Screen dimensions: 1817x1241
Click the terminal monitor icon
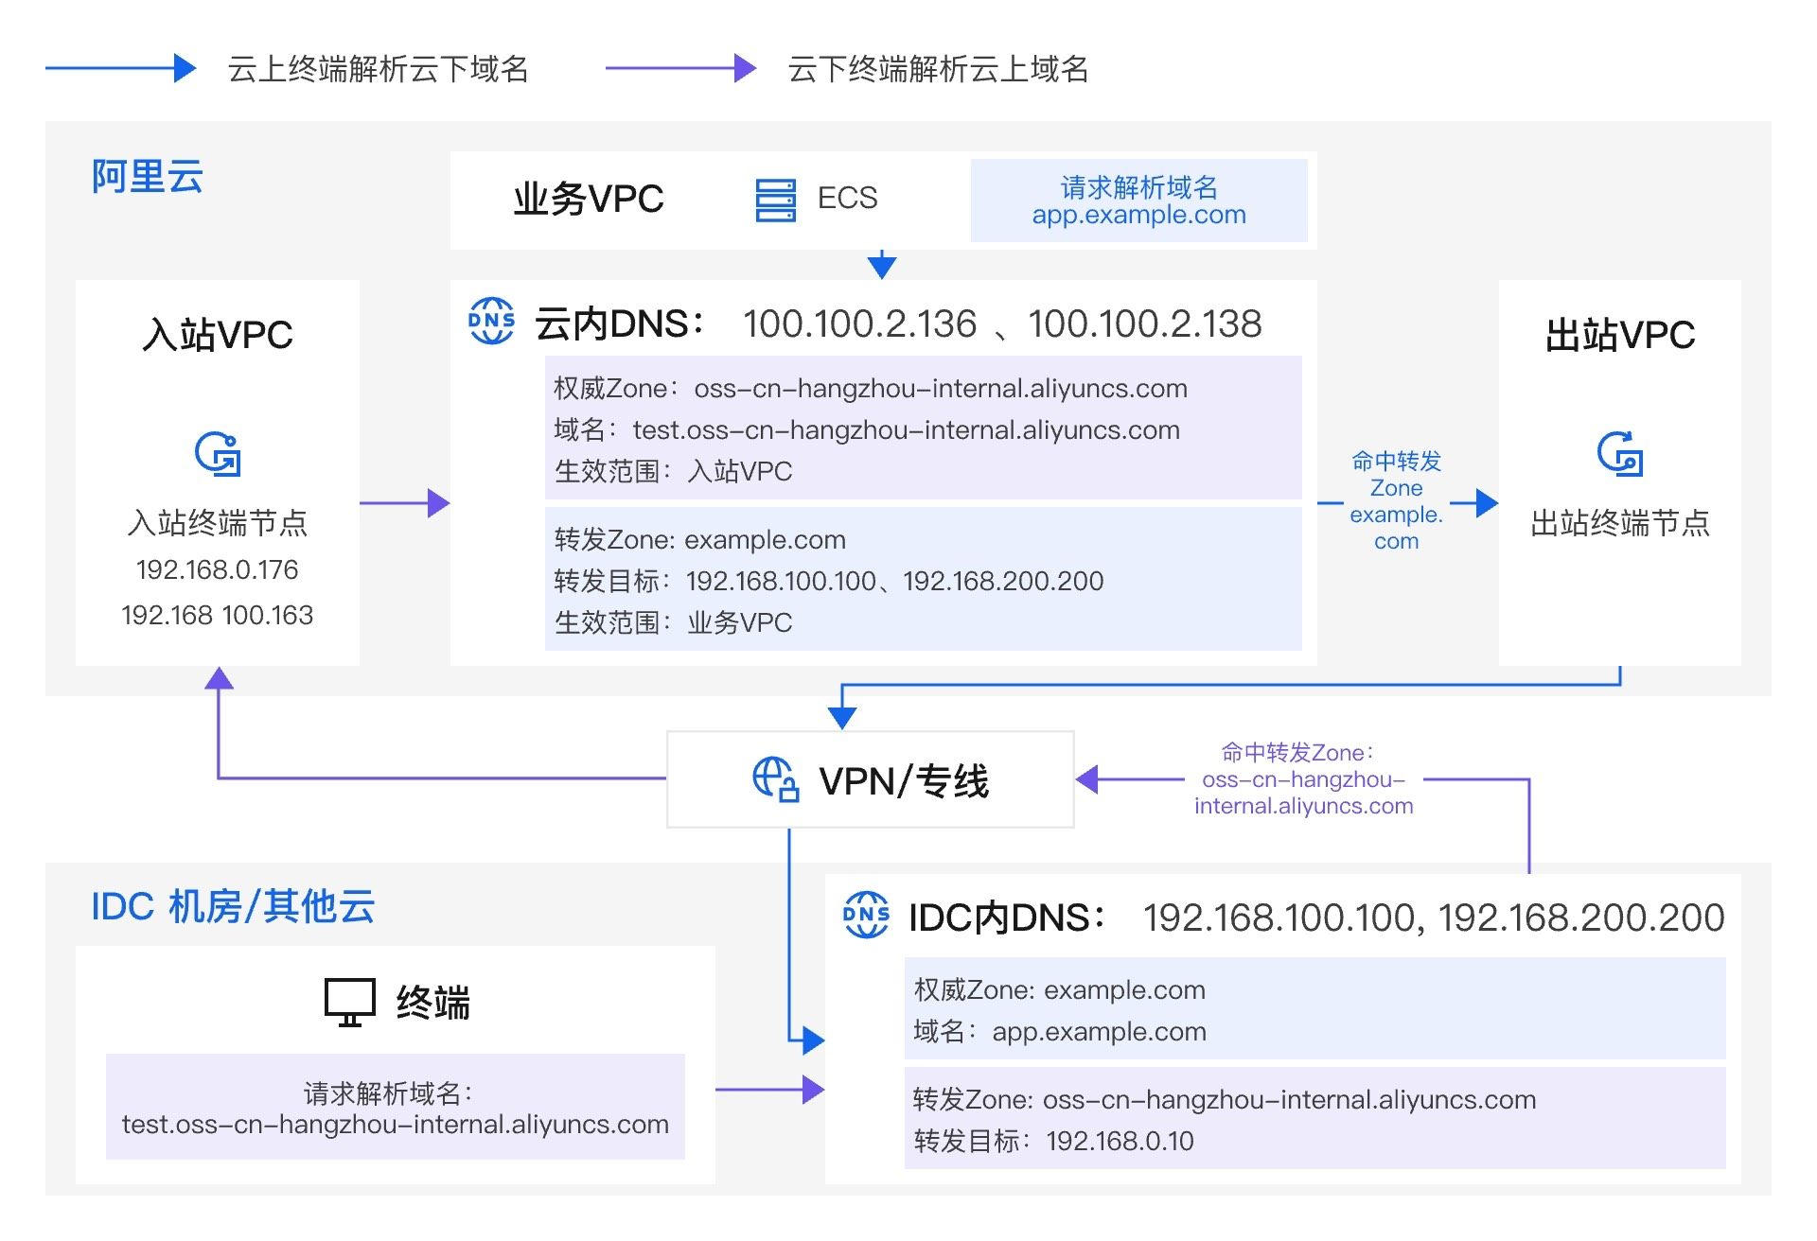(x=349, y=1002)
